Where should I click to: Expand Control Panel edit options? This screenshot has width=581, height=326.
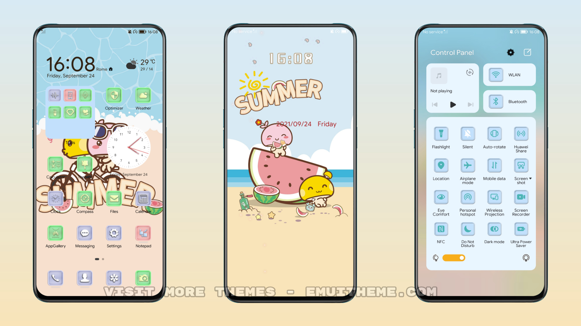(527, 53)
